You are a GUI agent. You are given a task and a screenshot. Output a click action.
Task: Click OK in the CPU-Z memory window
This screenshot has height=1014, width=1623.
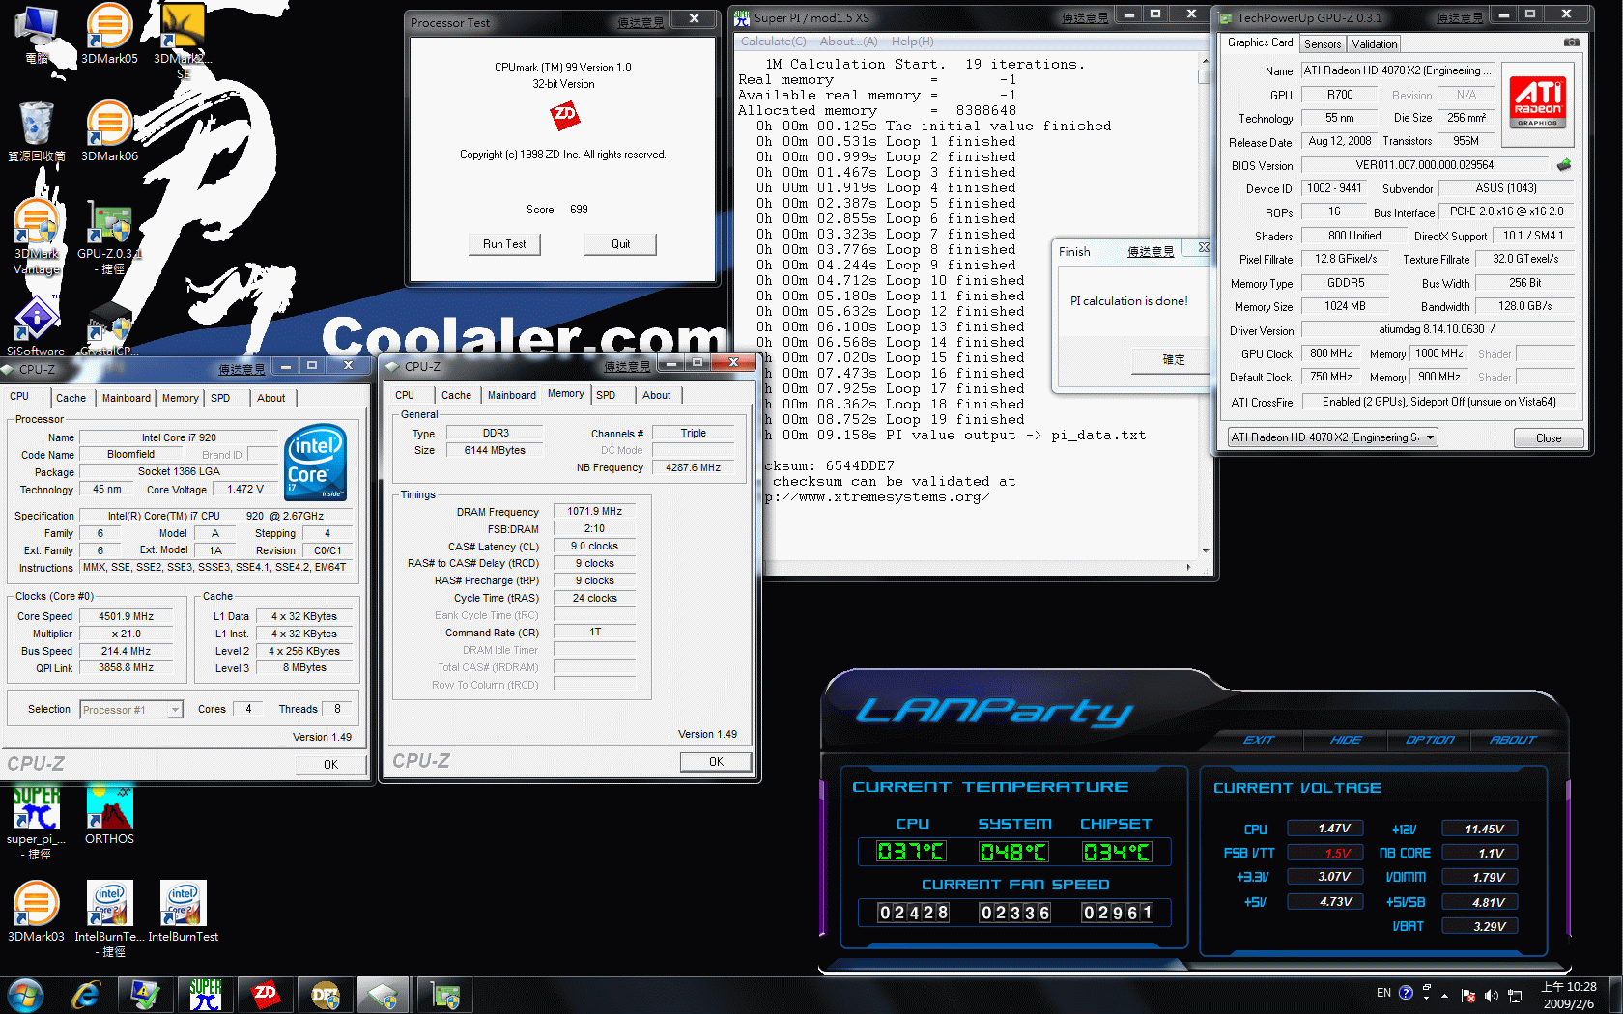[716, 762]
